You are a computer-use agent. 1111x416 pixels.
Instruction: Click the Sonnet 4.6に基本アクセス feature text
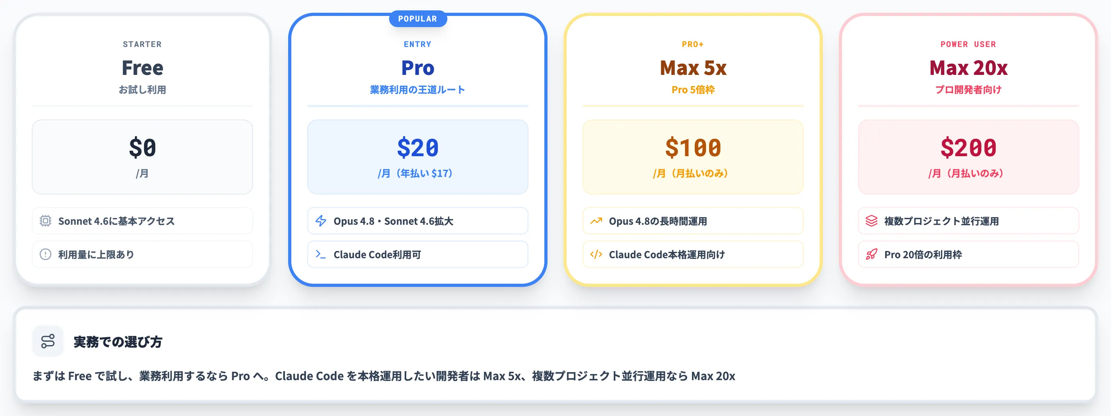tap(117, 221)
